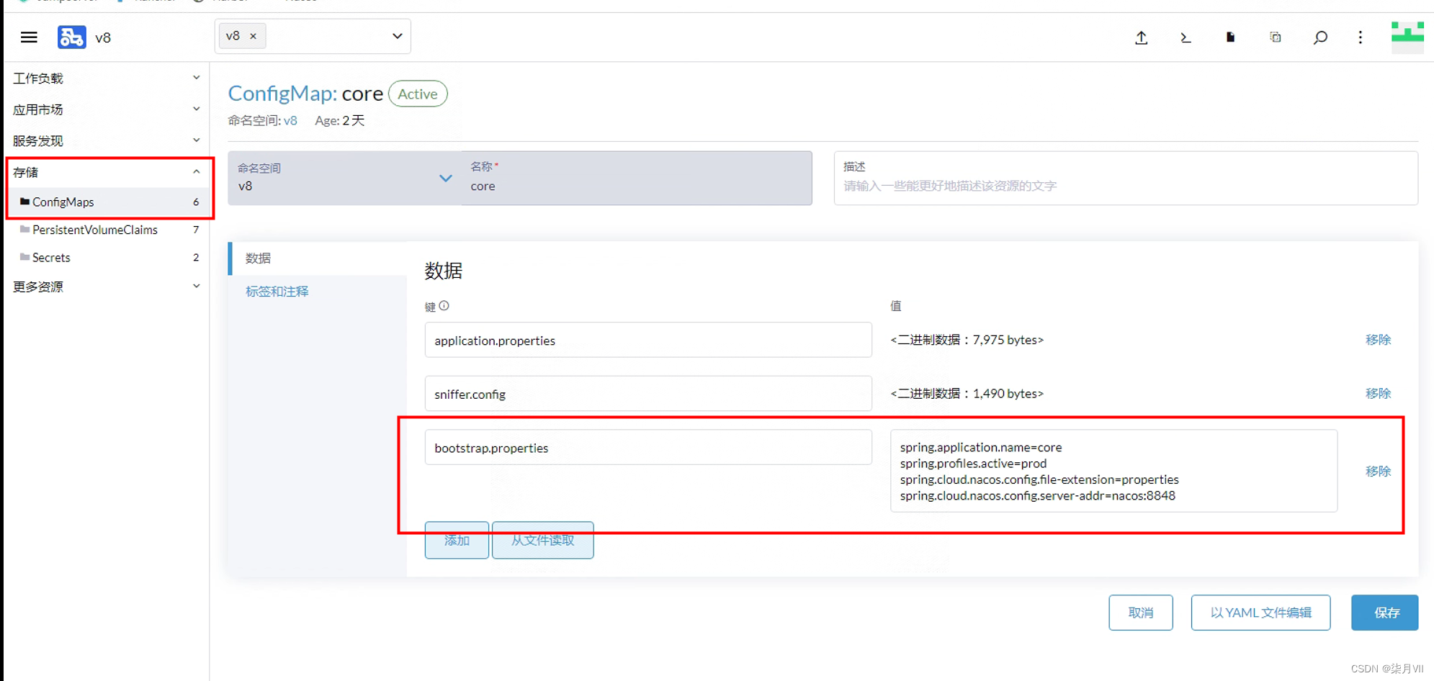Click the 名称 core name field
Viewport: 1434px width, 681px height.
coord(637,178)
